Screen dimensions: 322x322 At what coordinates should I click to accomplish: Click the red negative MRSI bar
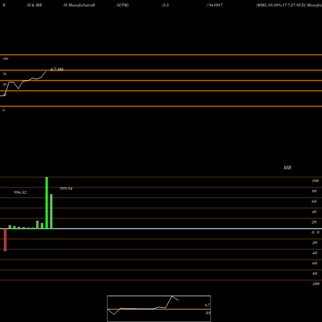click(x=5, y=240)
